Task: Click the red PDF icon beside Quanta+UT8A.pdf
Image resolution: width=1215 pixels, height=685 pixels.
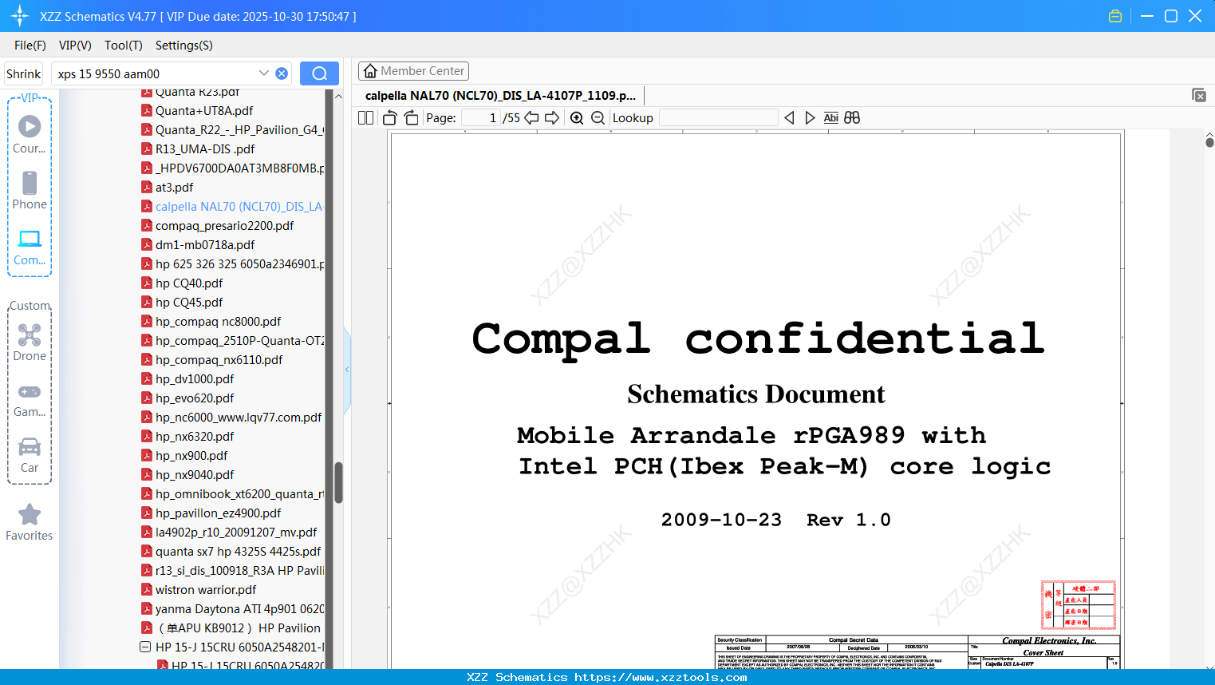Action: pos(147,110)
